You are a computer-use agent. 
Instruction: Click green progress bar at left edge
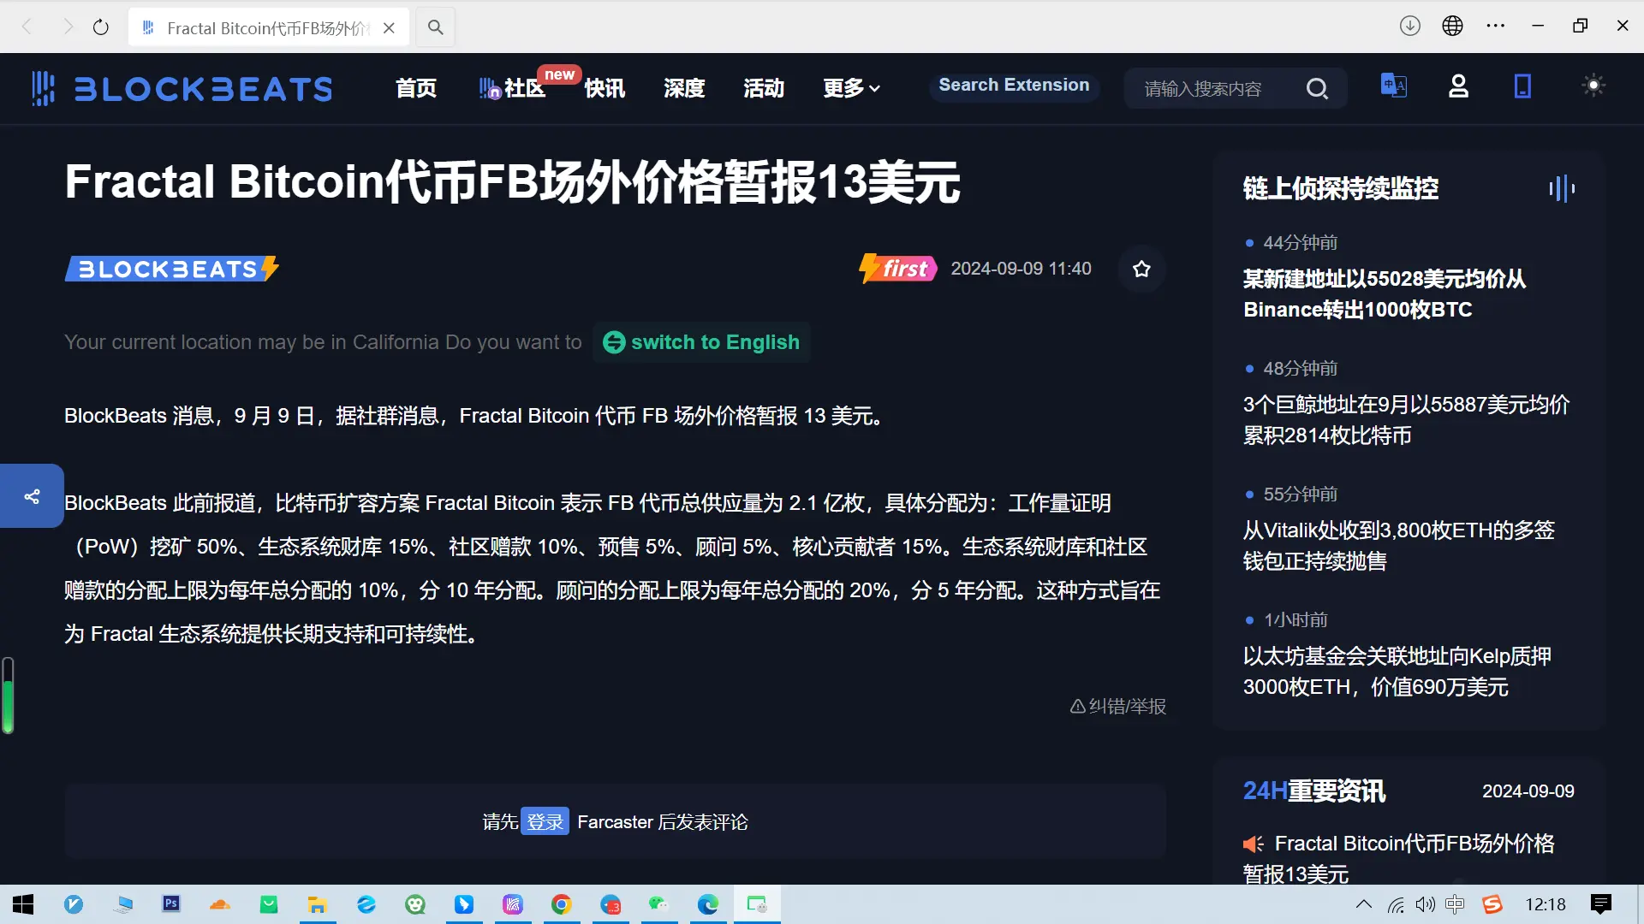[x=8, y=696]
